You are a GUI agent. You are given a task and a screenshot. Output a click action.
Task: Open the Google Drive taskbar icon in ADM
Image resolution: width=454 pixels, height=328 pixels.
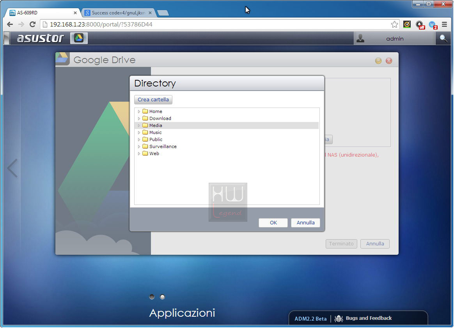pyautogui.click(x=79, y=38)
